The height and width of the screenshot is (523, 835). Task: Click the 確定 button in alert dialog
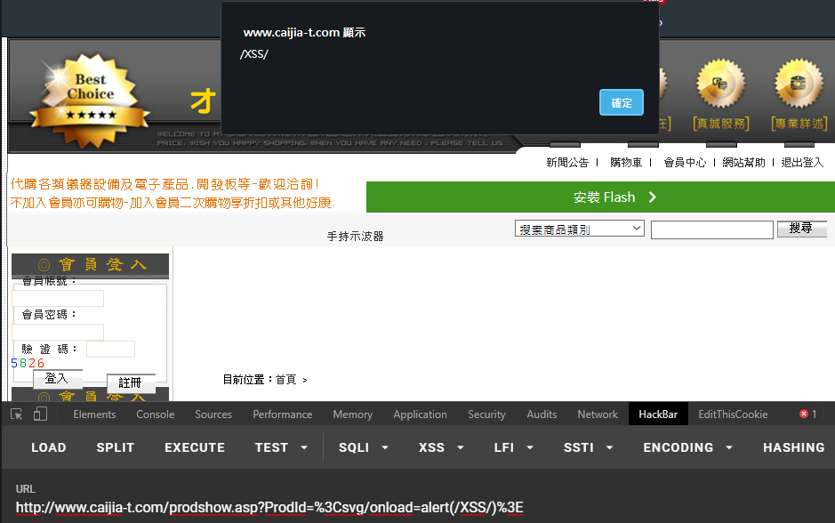click(622, 102)
